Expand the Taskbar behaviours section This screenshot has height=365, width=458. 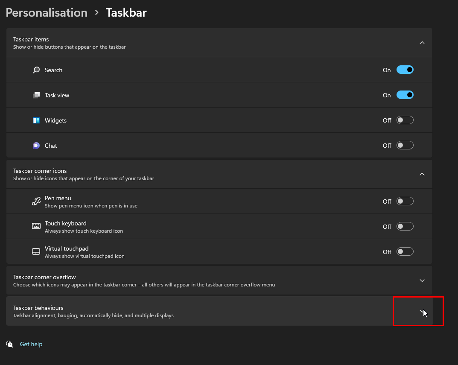click(x=422, y=312)
